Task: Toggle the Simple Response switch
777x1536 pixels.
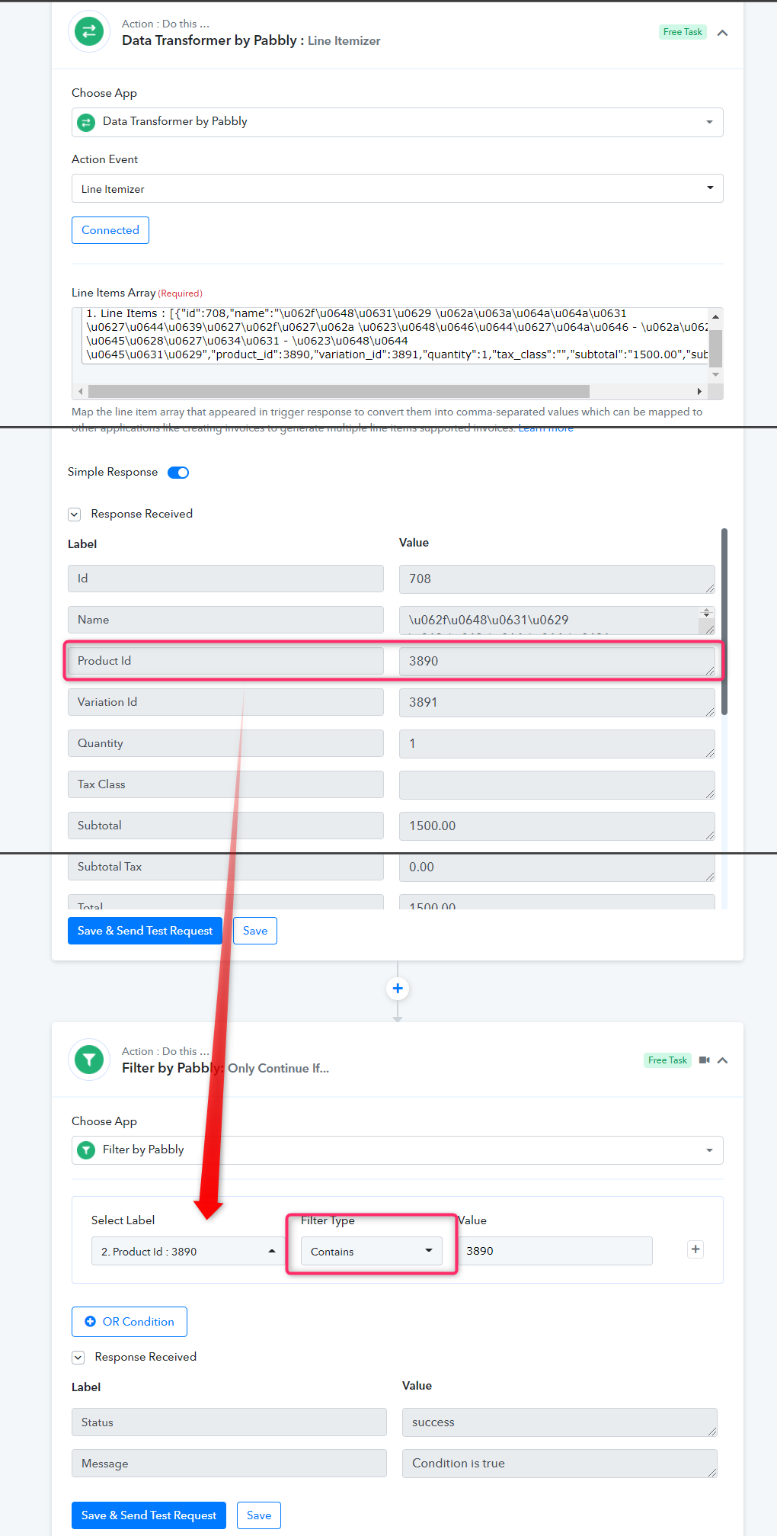Action: (x=178, y=473)
